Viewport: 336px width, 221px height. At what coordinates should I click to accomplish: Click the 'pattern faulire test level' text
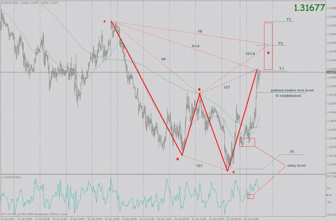click(x=292, y=91)
